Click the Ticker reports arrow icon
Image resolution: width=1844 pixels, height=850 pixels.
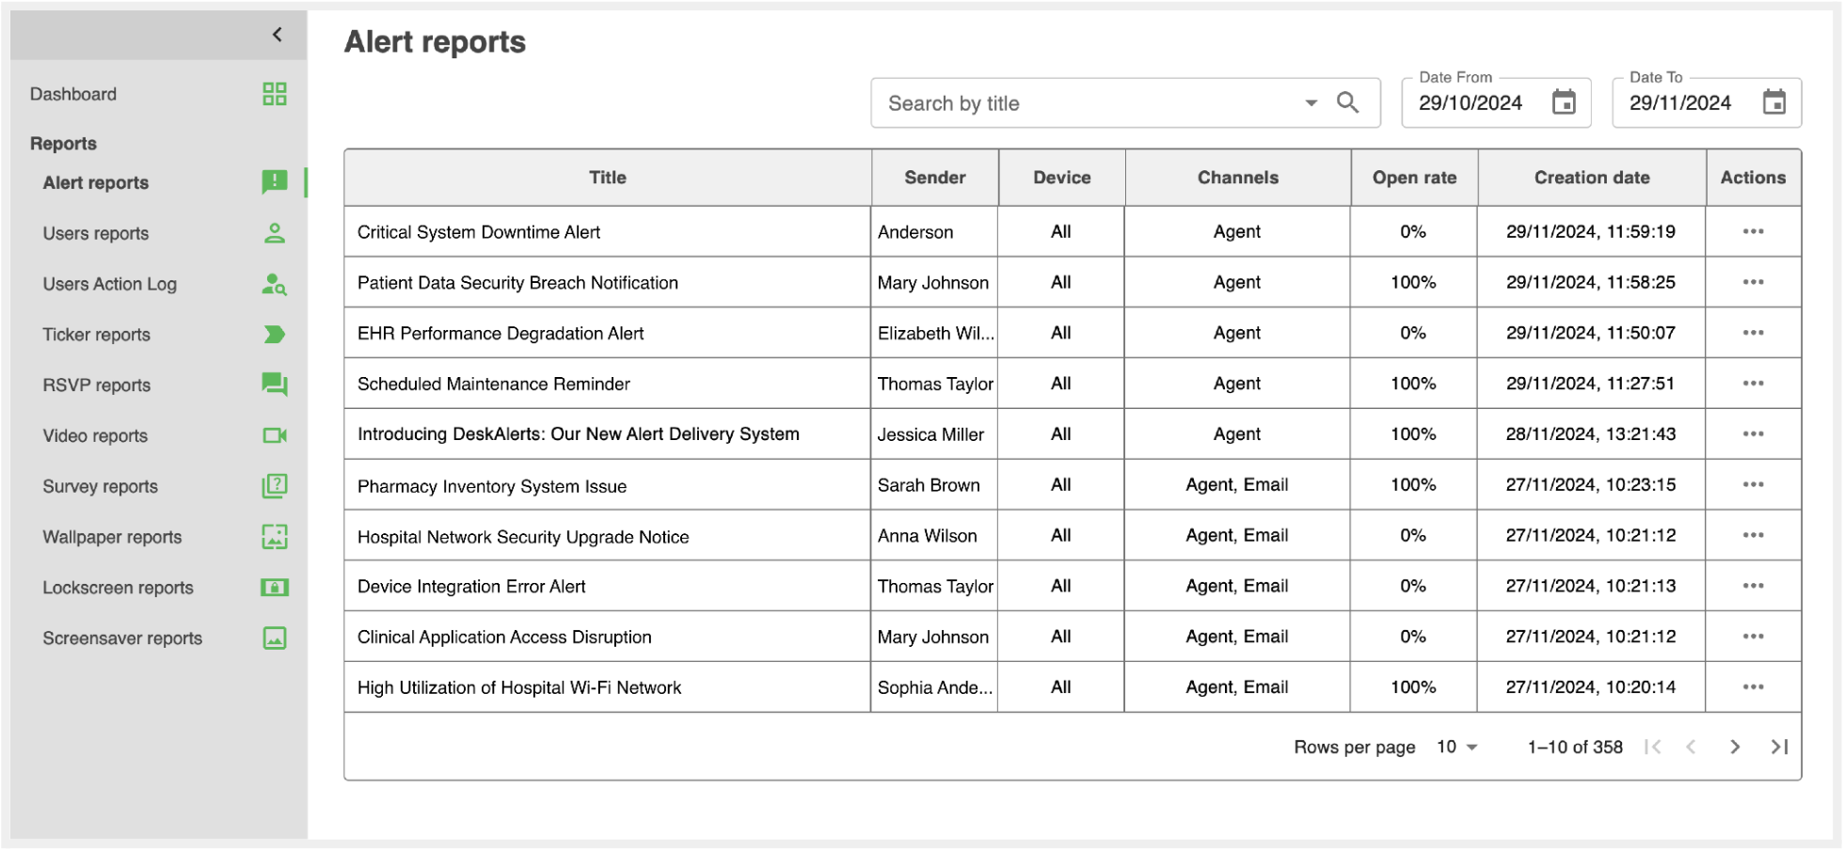coord(274,335)
